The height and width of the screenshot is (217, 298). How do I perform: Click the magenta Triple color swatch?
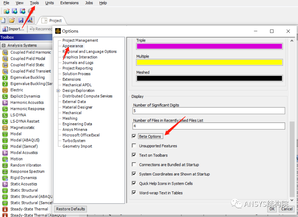(209, 46)
